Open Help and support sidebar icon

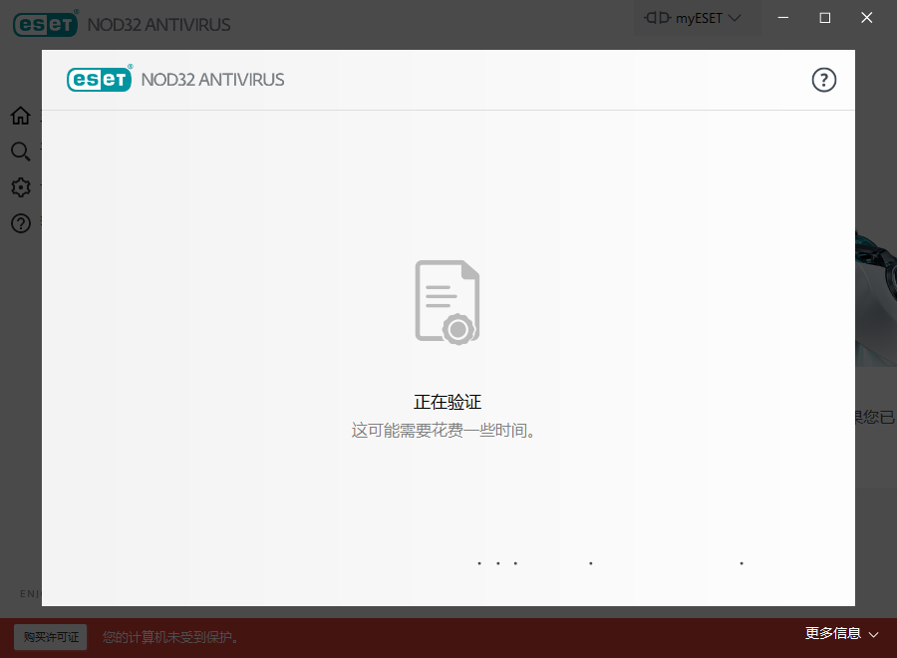[x=21, y=223]
